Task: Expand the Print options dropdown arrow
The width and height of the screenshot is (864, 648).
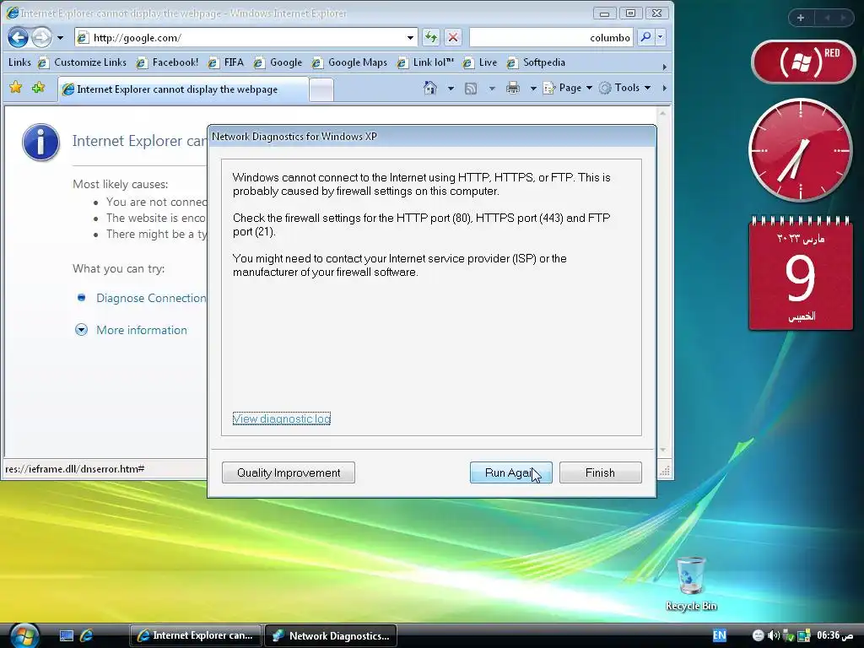Action: point(533,88)
